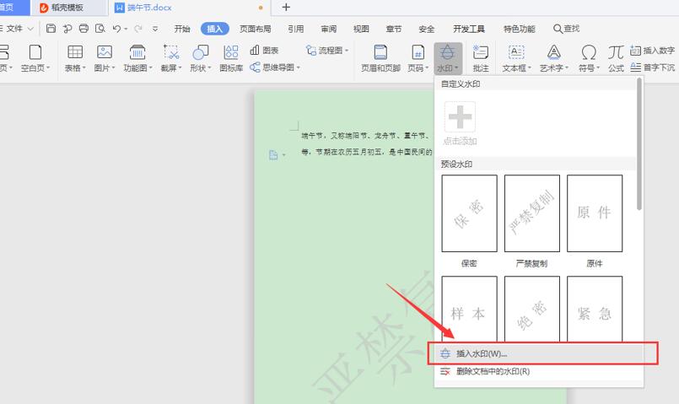
Task: Choose the 紧急 preset watermark thumbnail
Action: pos(595,309)
